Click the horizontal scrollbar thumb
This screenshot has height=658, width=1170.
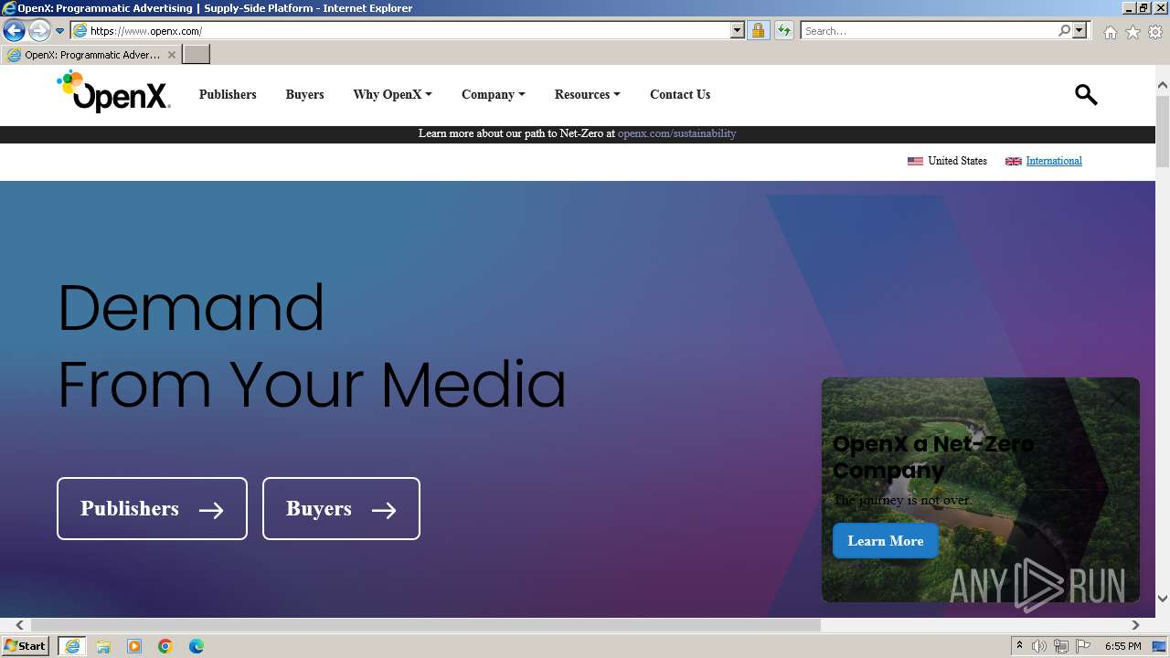click(426, 625)
